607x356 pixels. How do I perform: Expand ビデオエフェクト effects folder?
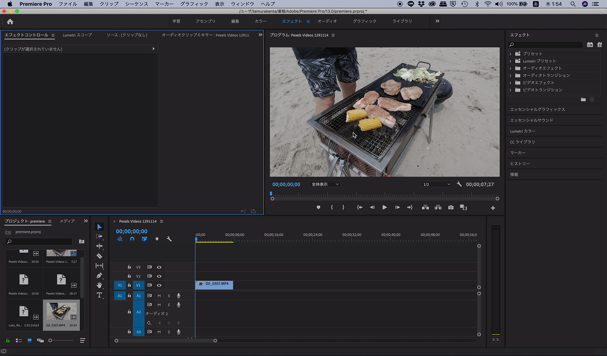[x=511, y=82]
